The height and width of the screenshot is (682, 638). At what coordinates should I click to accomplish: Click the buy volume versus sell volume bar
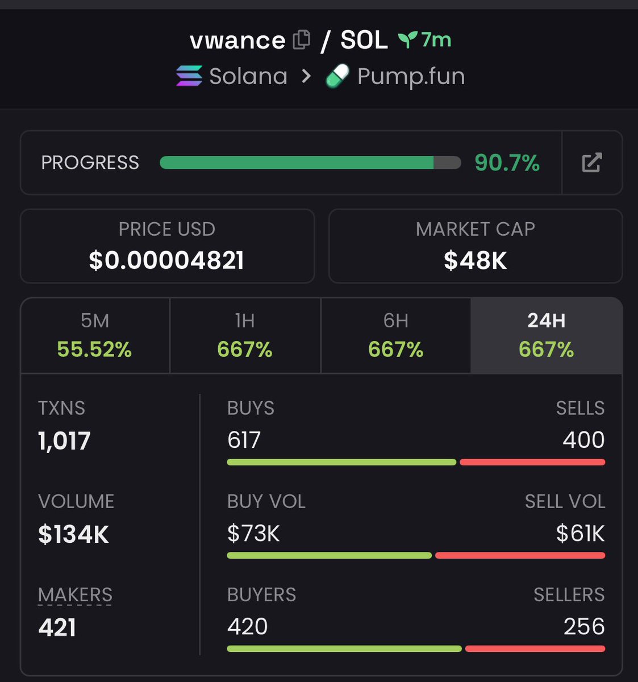(416, 555)
